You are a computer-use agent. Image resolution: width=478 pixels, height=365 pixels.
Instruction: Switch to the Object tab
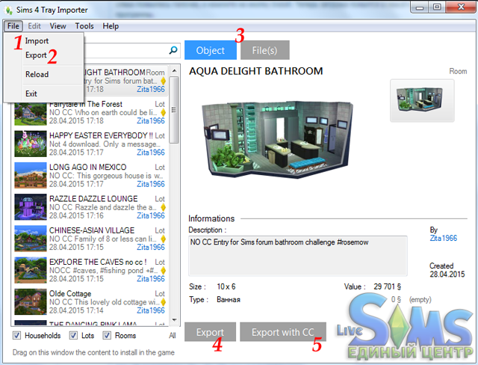(211, 50)
